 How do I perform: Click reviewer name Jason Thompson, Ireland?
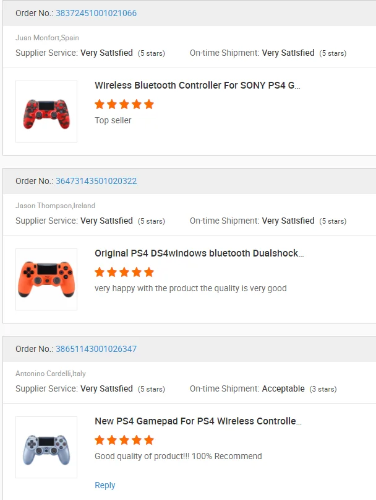55,206
